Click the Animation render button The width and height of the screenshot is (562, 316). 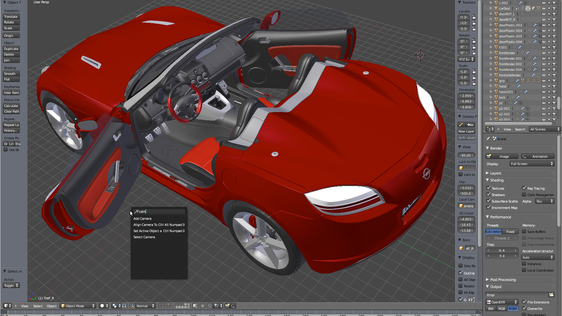coord(537,157)
